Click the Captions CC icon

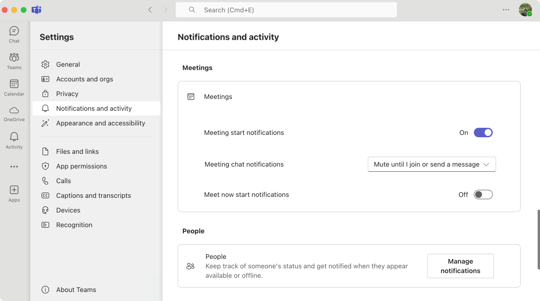(45, 196)
